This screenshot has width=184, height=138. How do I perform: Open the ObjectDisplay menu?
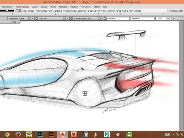7,7
